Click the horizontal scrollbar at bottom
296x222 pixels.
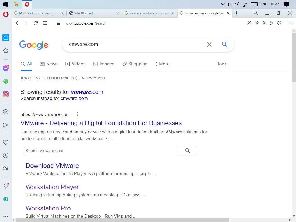click(x=122, y=220)
